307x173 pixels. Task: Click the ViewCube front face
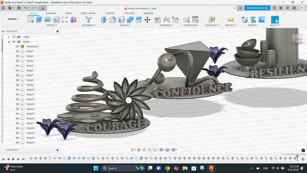pos(298,39)
